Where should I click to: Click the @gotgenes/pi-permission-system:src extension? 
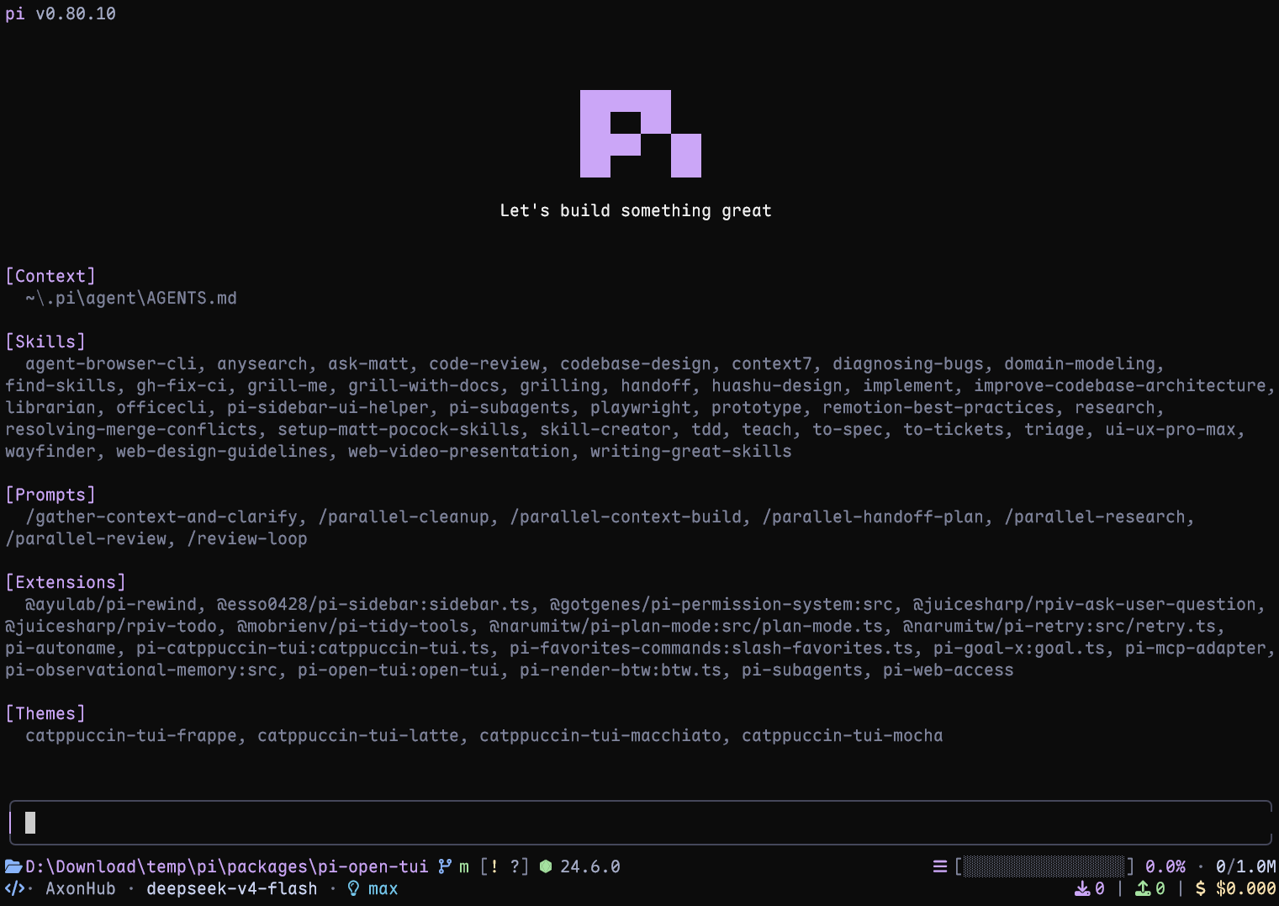pyautogui.click(x=721, y=604)
